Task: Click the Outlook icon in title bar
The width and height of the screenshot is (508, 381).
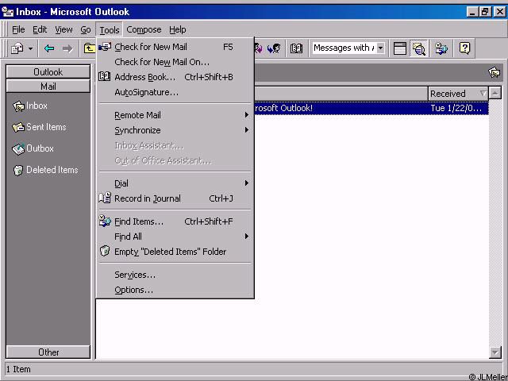Action: 8,12
